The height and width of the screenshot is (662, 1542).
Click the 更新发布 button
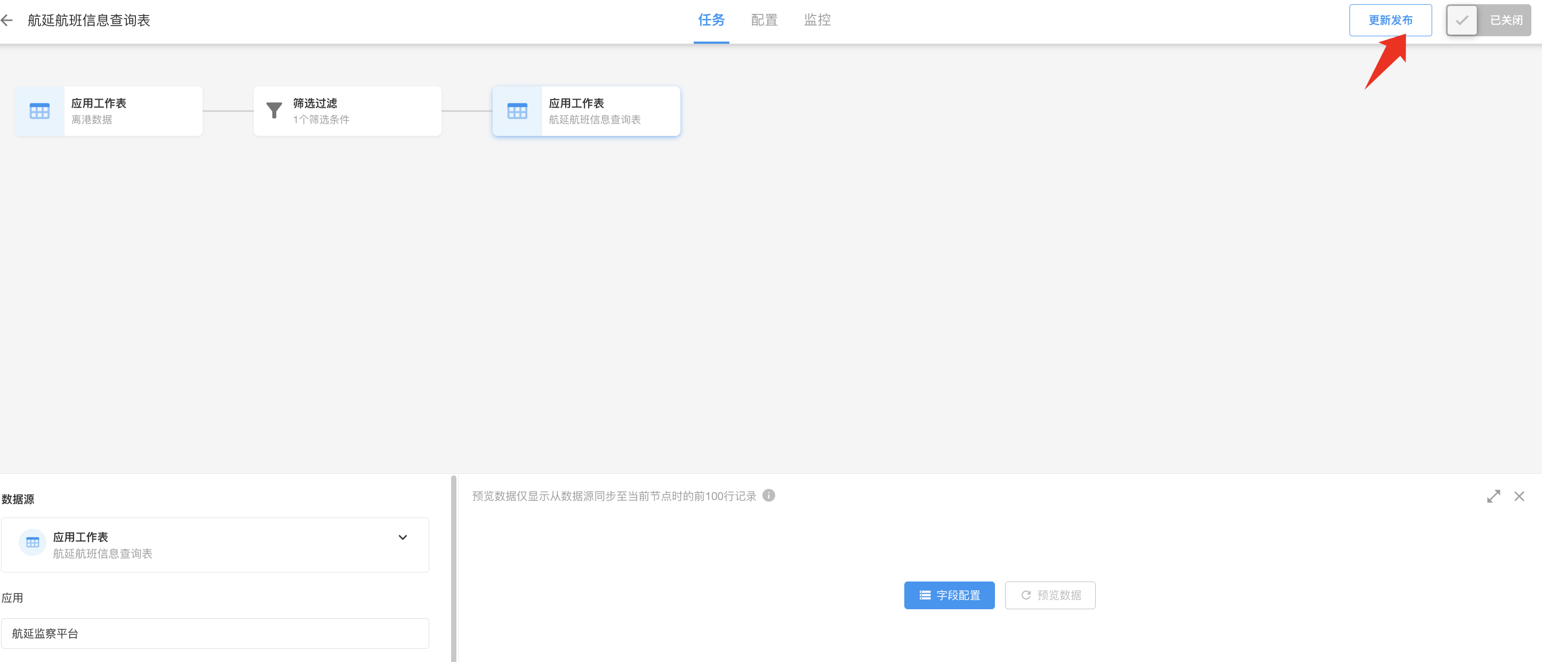(x=1390, y=20)
